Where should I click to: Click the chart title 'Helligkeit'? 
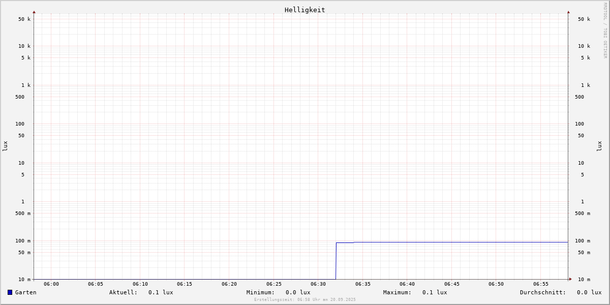305,10
